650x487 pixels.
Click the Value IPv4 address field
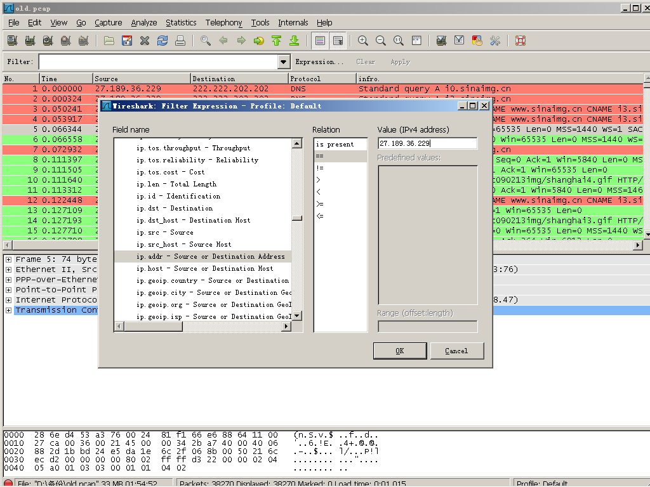tap(427, 144)
